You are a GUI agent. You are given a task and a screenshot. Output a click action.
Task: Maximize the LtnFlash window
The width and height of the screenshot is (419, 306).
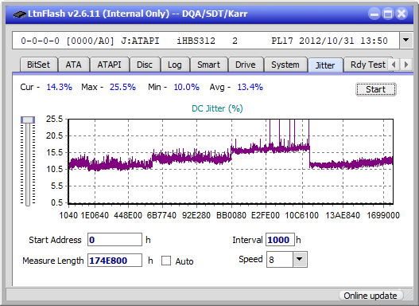point(388,14)
